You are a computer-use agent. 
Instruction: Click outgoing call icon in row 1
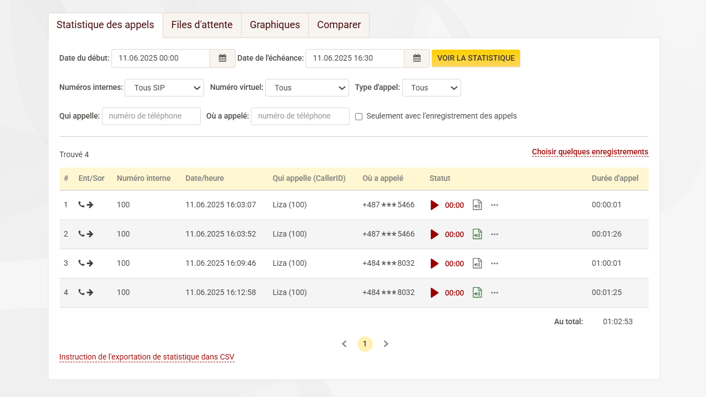pos(86,205)
